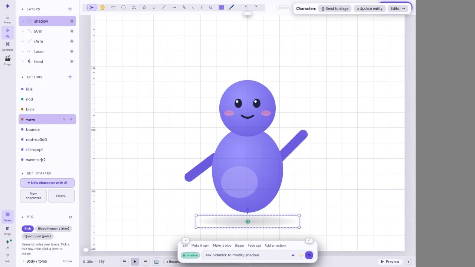This screenshot has width=475, height=267.
Task: Click the redo arrow
Action: point(256,7)
